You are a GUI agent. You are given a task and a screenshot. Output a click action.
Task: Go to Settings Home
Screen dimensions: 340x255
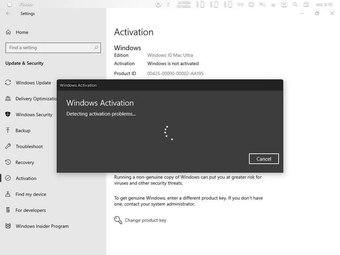point(22,32)
